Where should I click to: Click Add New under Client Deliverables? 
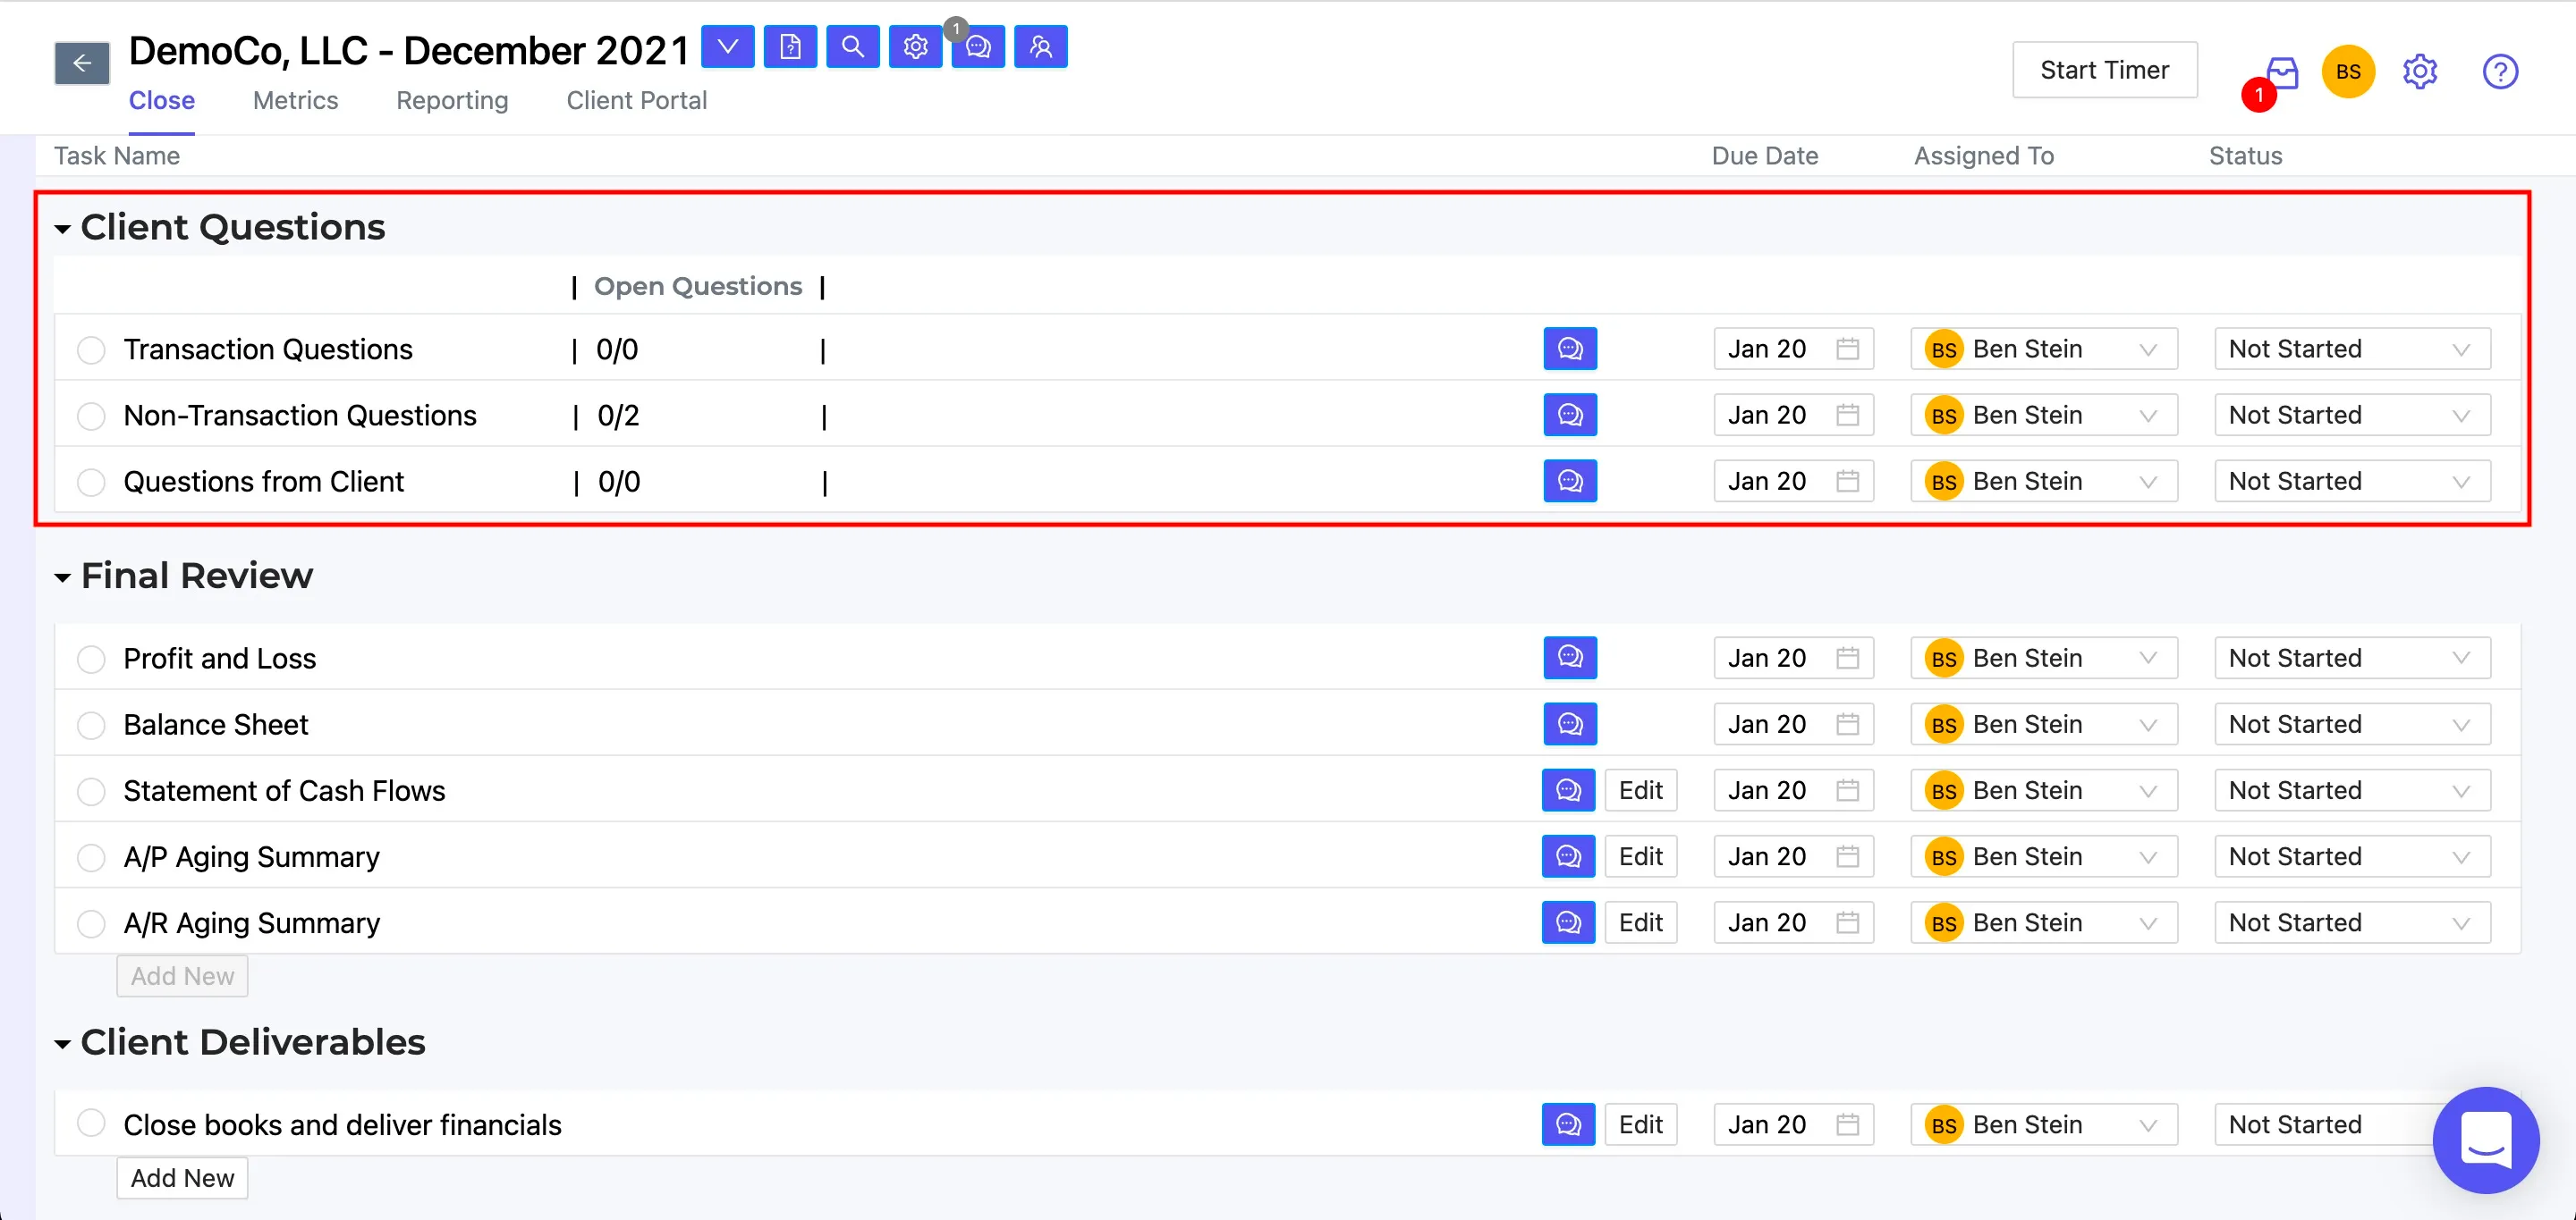tap(182, 1178)
